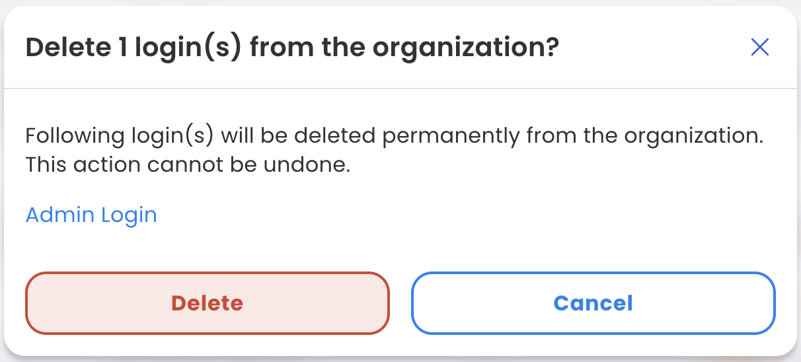This screenshot has width=801, height=362.
Task: Click the dialog title text
Action: [292, 48]
